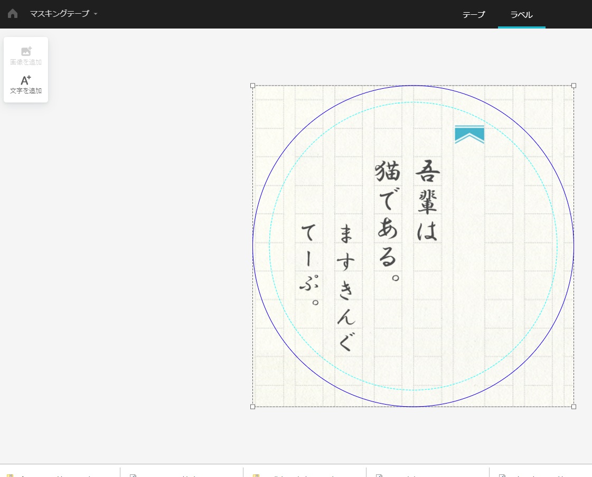Click the yellow file icon on the middle saved design
The image size is (592, 477).
point(256,475)
